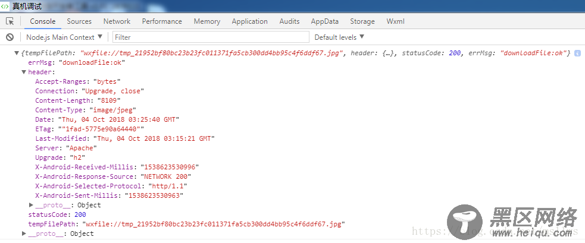Screen dimensions: 585x243
Task: Go to the Application tab
Action: (249, 21)
